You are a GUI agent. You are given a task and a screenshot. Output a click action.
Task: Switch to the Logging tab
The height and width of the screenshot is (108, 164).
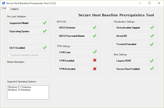click(14, 9)
